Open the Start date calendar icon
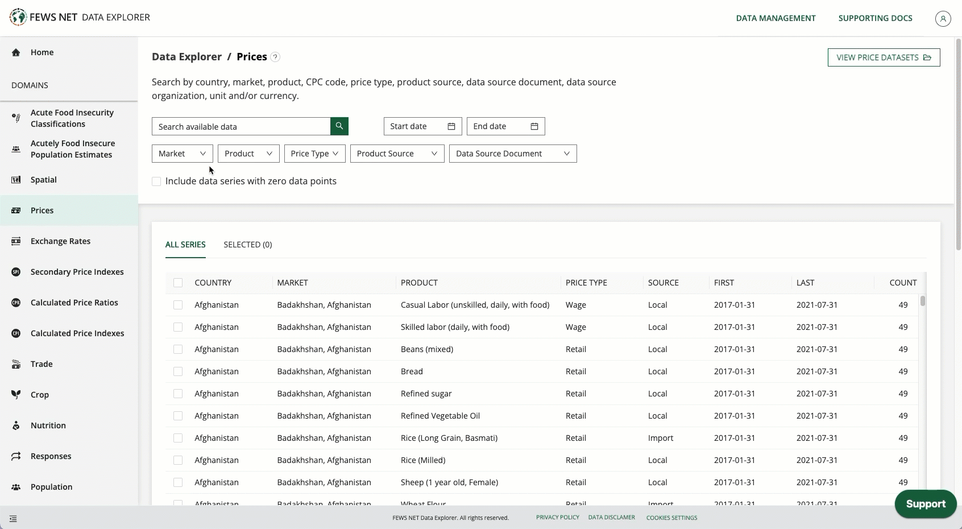This screenshot has width=962, height=529. (451, 126)
